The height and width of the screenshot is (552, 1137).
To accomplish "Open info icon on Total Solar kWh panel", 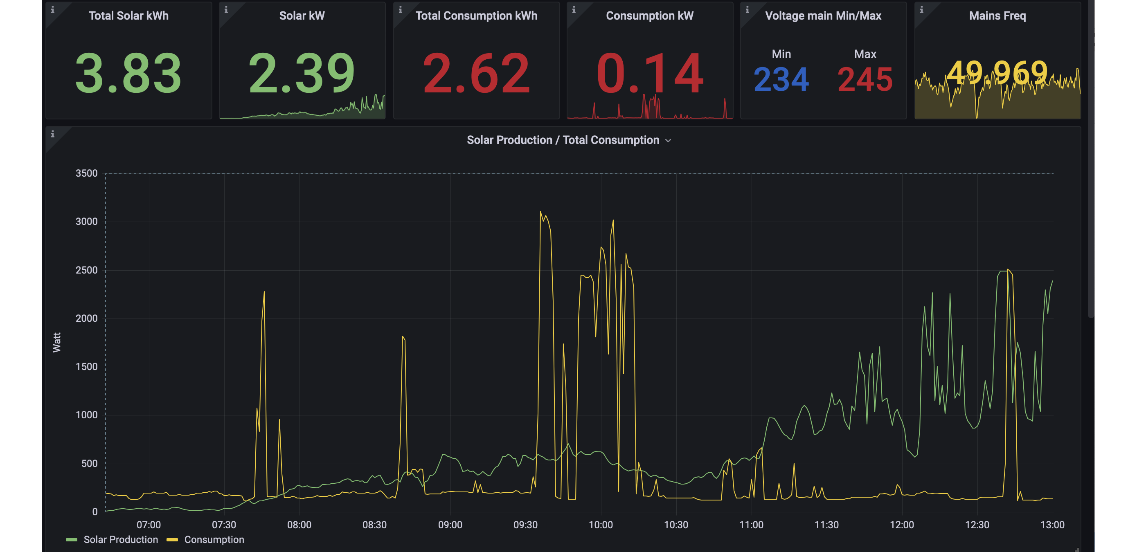I will (52, 10).
